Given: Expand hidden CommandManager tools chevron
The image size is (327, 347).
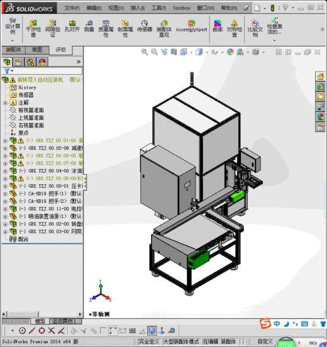Looking at the screenshot, I should click(323, 29).
